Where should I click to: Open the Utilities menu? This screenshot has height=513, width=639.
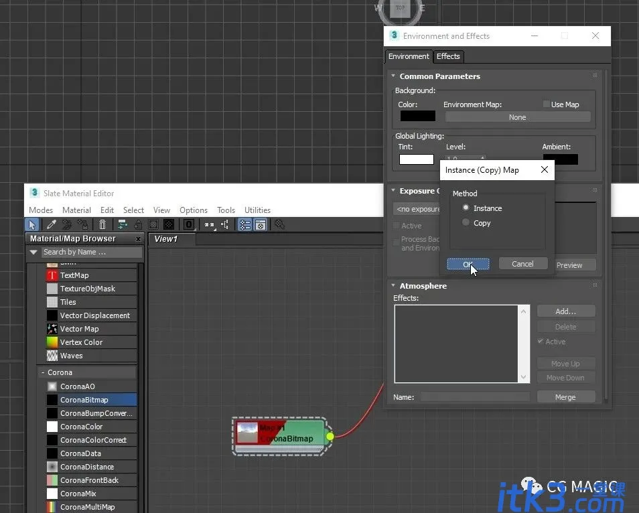(x=258, y=210)
